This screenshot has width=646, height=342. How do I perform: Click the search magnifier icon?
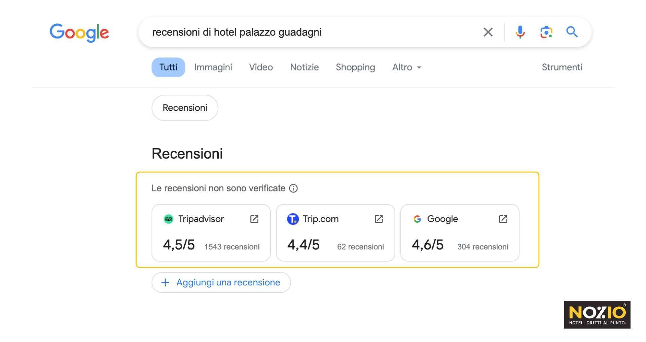[x=572, y=32]
